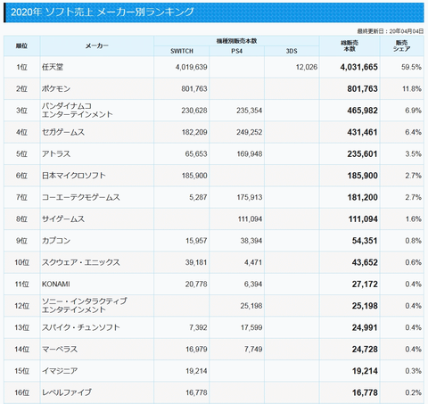This screenshot has width=428, height=404.
Task: Click Square Enix SWITCH value 39,181
Action: pos(196,262)
